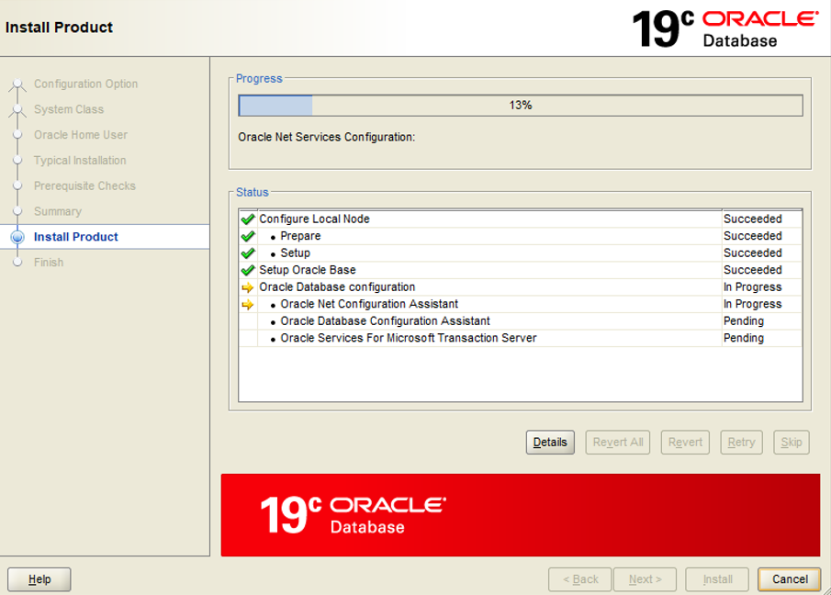Click the success icon next to Setup Oracle Base
The image size is (831, 595).
248,269
